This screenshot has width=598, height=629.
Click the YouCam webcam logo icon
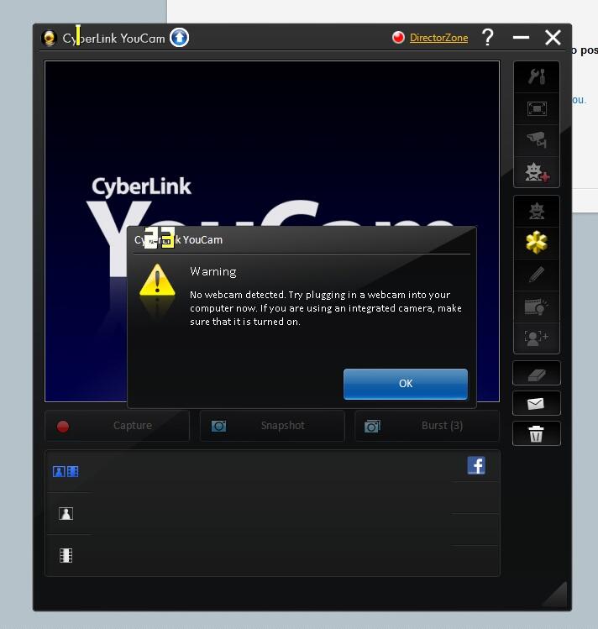click(49, 38)
